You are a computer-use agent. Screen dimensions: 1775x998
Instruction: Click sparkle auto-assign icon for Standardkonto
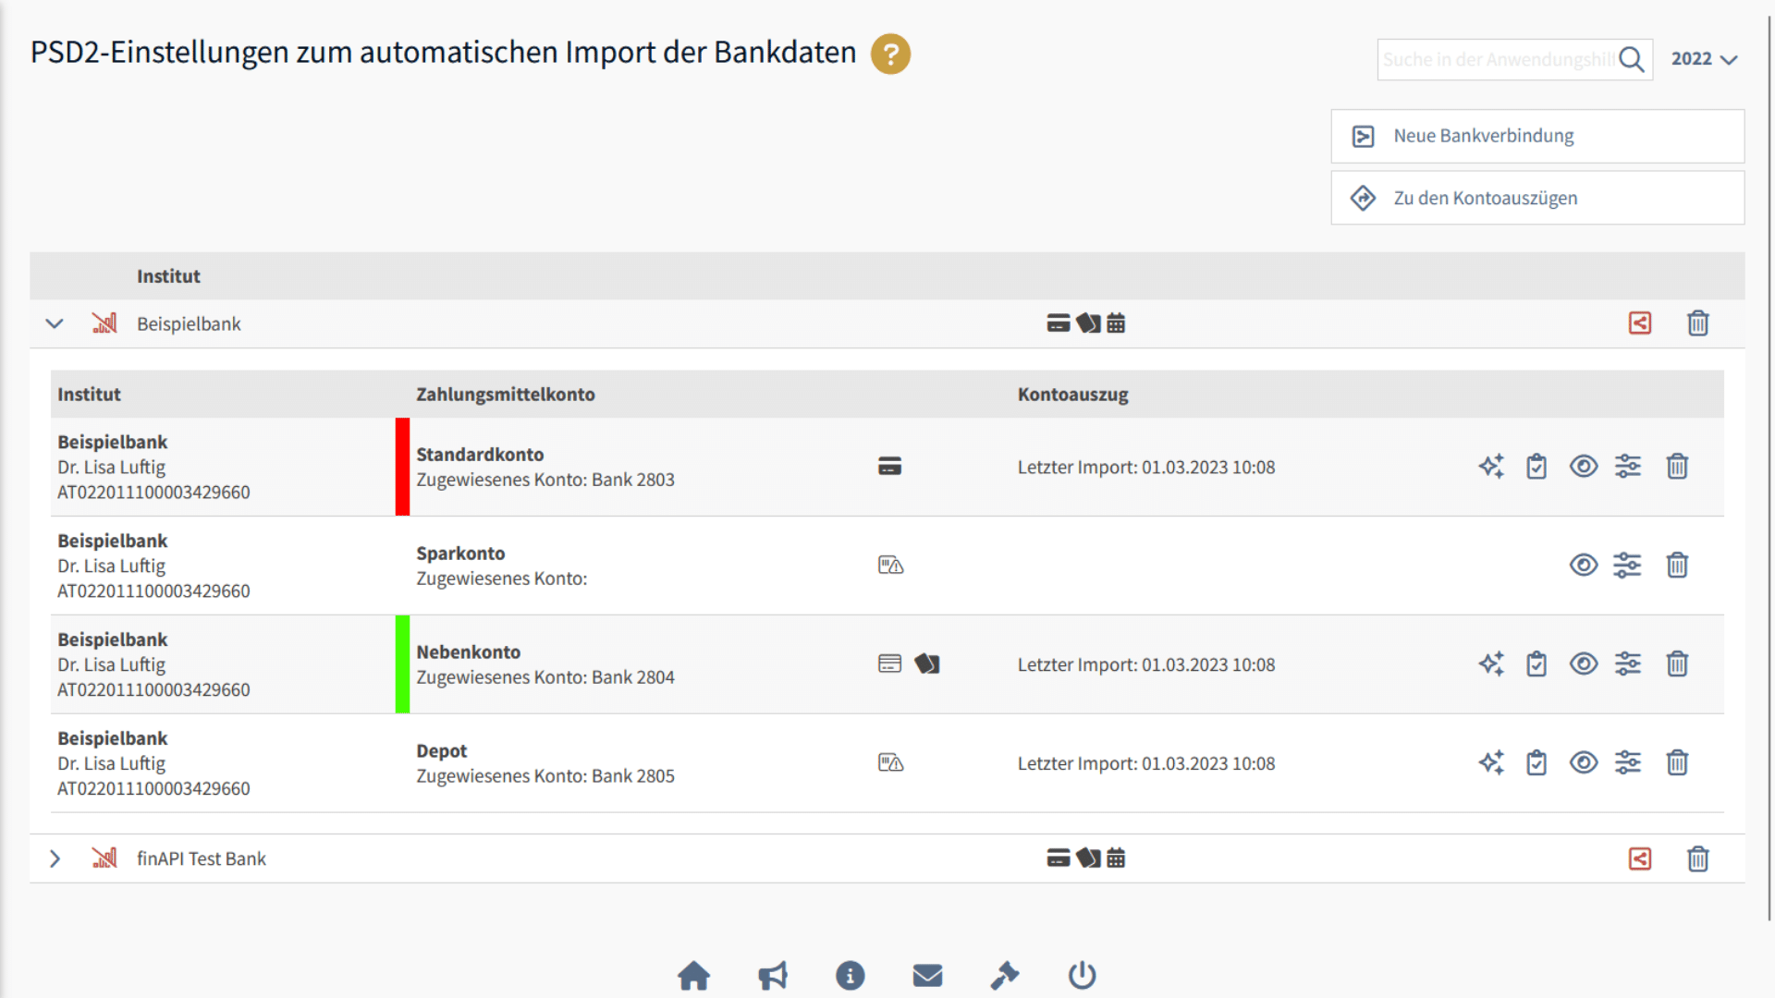(x=1491, y=467)
